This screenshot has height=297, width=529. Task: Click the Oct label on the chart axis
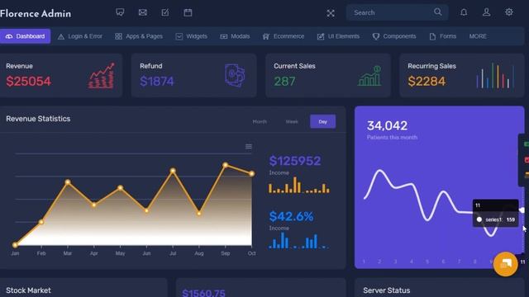[251, 253]
